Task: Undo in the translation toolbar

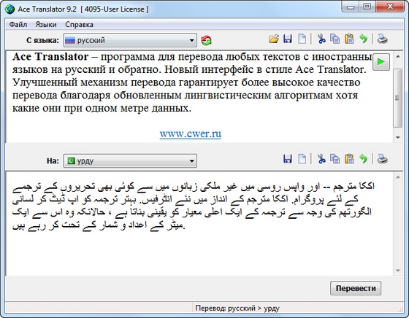Action: (363, 158)
